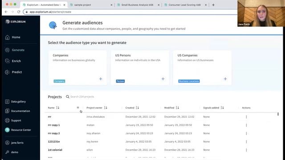Sort projects by Name
285x160 pixels.
57,108
